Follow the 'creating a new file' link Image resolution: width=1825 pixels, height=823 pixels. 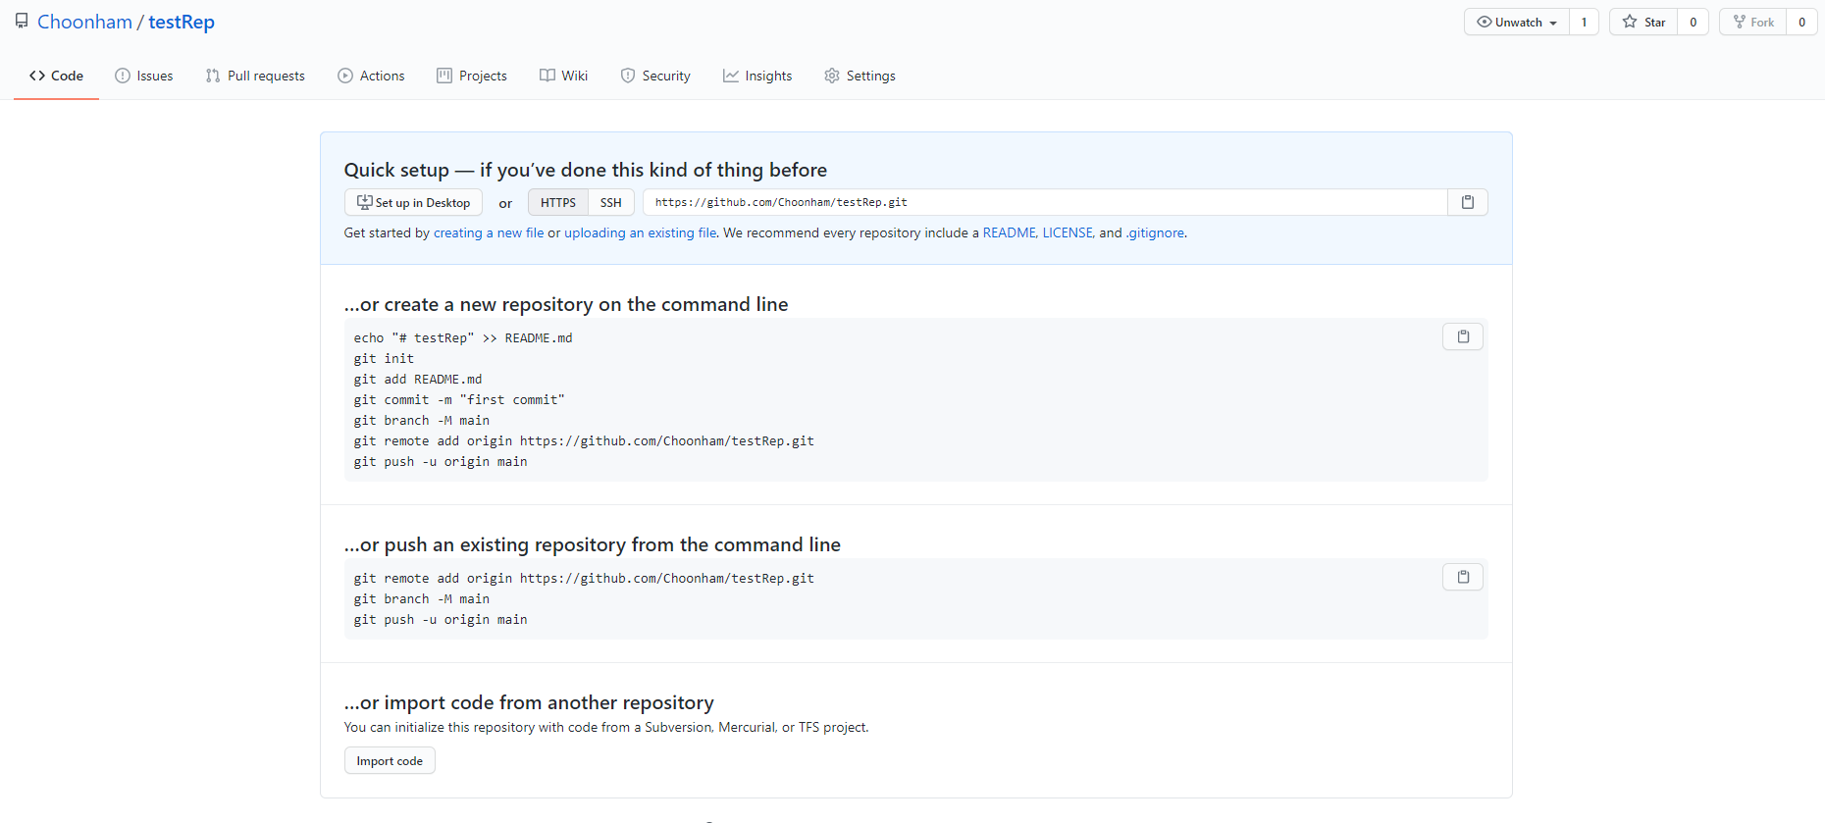coord(489,232)
